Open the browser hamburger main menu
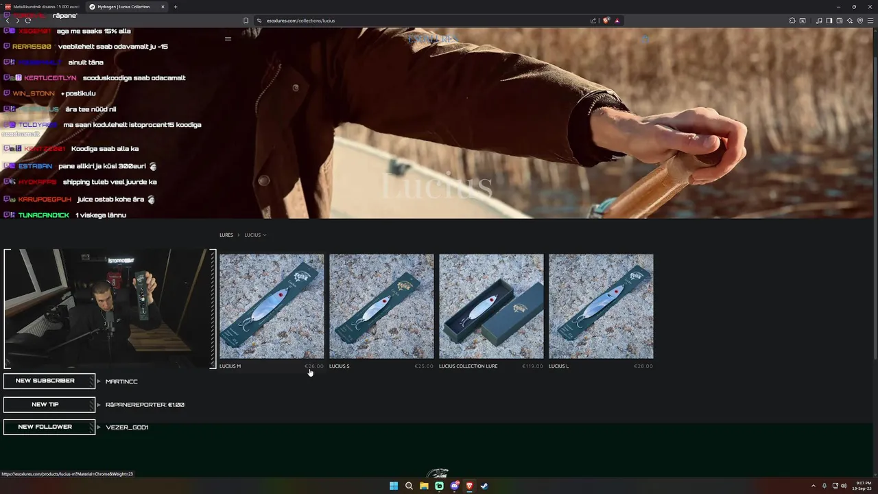 [870, 21]
